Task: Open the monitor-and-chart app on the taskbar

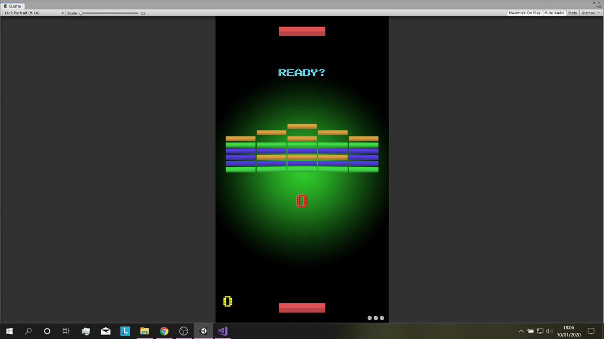Action: point(86,331)
